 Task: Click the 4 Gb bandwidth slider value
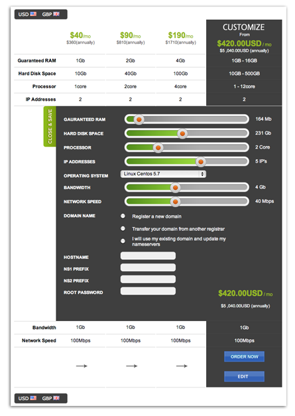[x=261, y=187]
